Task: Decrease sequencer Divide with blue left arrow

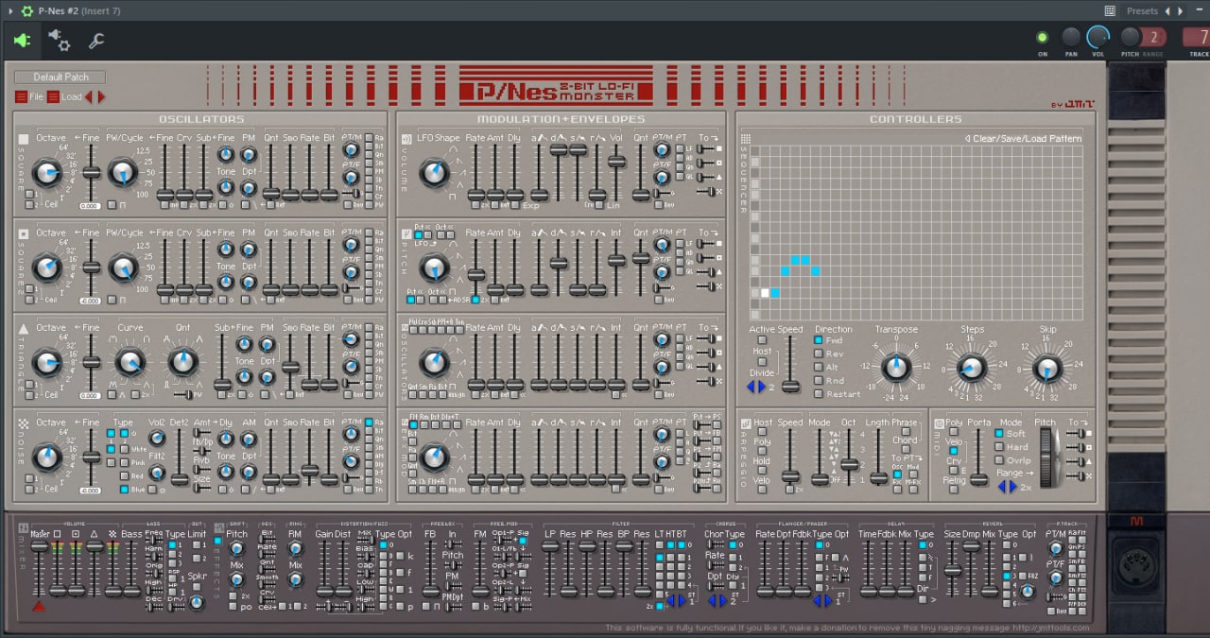Action: 752,387
